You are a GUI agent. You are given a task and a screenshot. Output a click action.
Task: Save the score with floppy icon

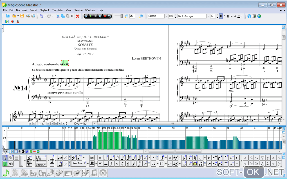pyautogui.click(x=22, y=16)
